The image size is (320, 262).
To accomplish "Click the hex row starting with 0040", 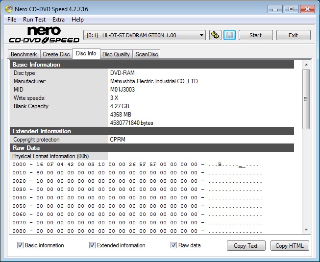I will coord(137,198).
